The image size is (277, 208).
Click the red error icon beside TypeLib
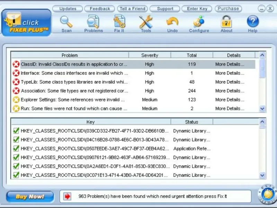point(16,82)
